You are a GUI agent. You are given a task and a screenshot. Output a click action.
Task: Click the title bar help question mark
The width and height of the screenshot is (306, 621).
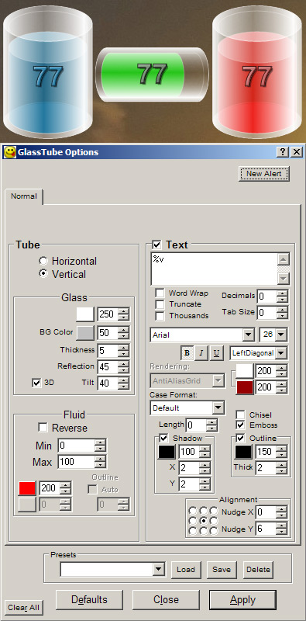(282, 152)
